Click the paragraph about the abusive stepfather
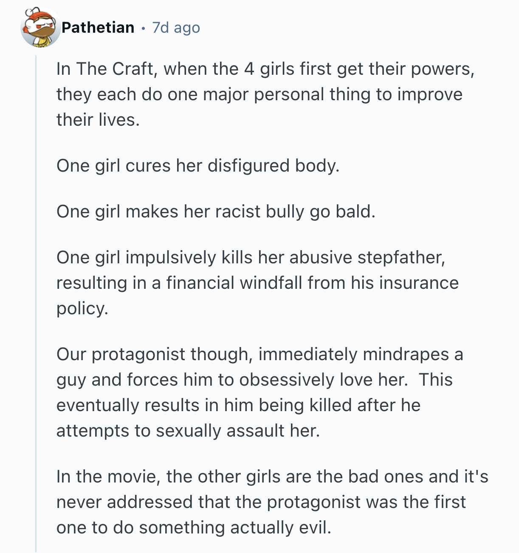The height and width of the screenshot is (553, 519). (x=257, y=283)
